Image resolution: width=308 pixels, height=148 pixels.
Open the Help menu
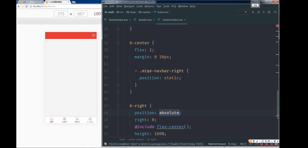(192, 6)
